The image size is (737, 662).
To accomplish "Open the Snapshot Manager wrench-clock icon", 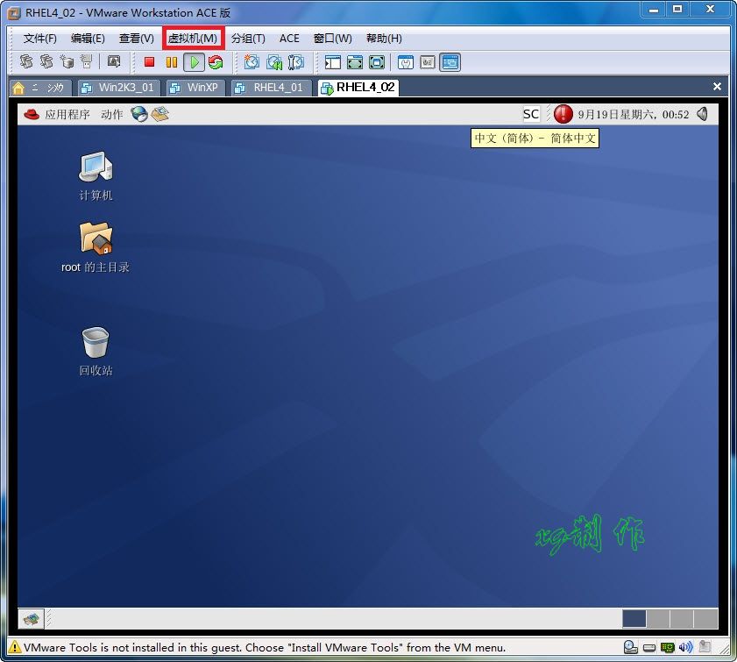I will point(295,62).
